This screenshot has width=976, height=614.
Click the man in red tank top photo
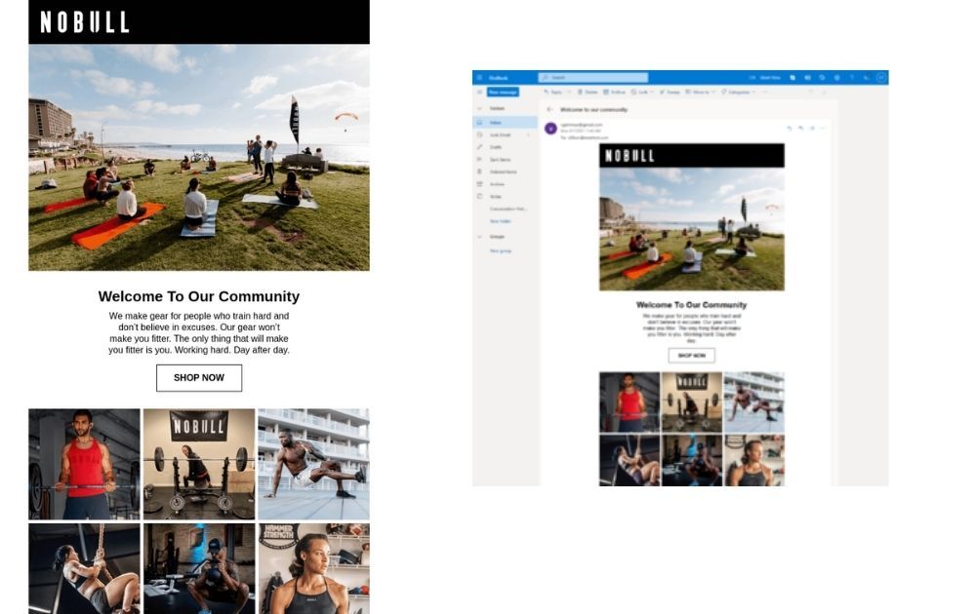click(x=84, y=464)
